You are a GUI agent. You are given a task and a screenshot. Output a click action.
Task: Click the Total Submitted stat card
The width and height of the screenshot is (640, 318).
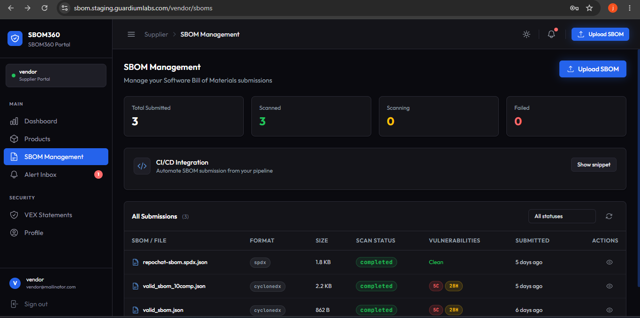click(184, 116)
